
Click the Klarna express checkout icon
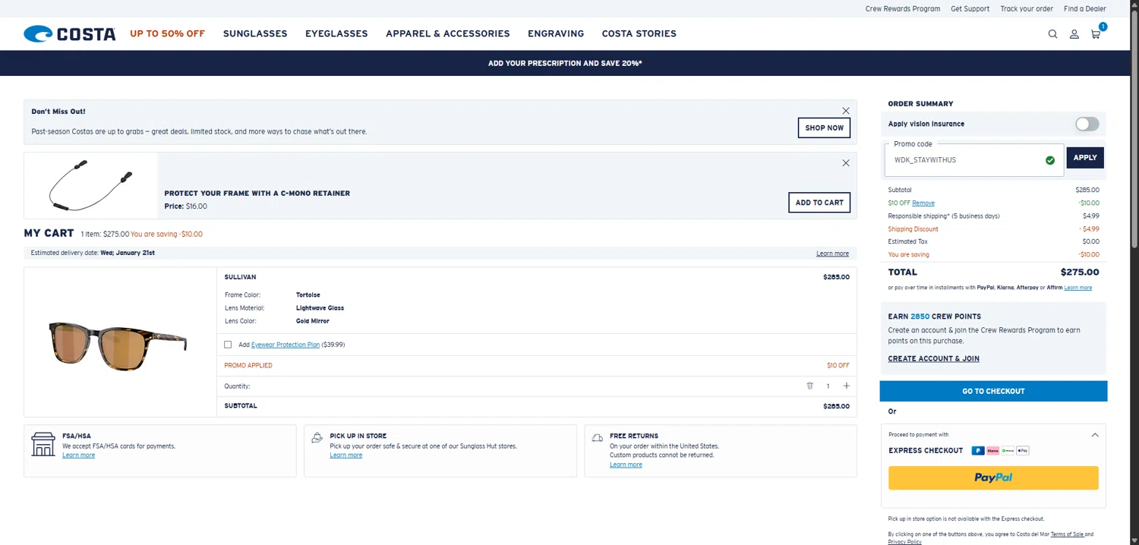(992, 450)
